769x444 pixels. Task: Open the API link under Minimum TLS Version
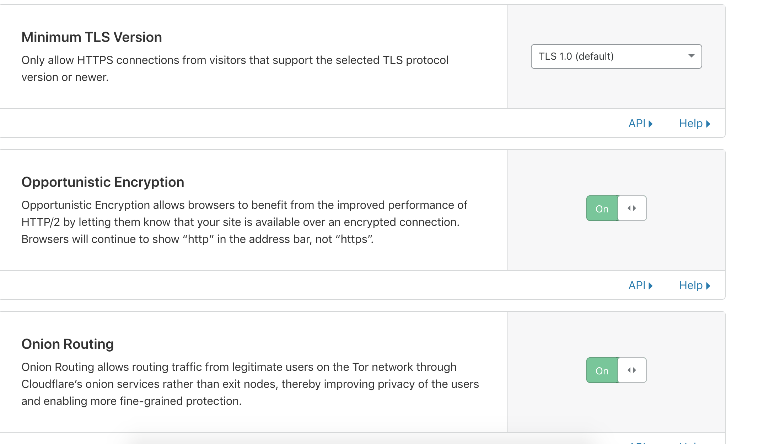[x=637, y=124]
